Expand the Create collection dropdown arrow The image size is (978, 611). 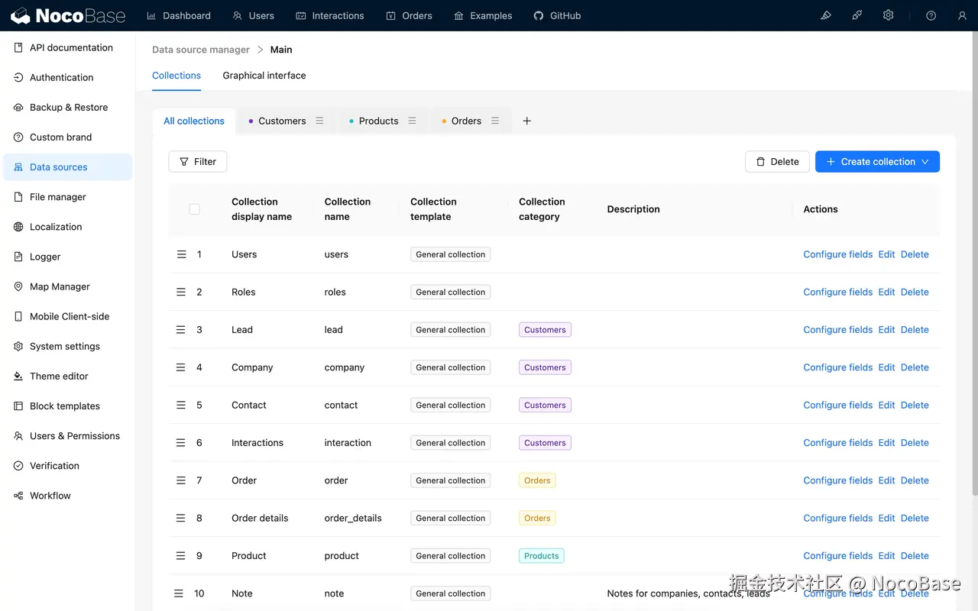point(926,161)
